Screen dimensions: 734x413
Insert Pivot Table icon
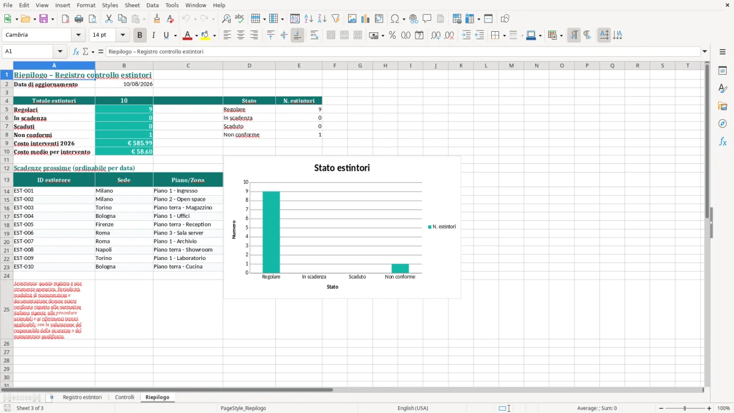tap(379, 19)
